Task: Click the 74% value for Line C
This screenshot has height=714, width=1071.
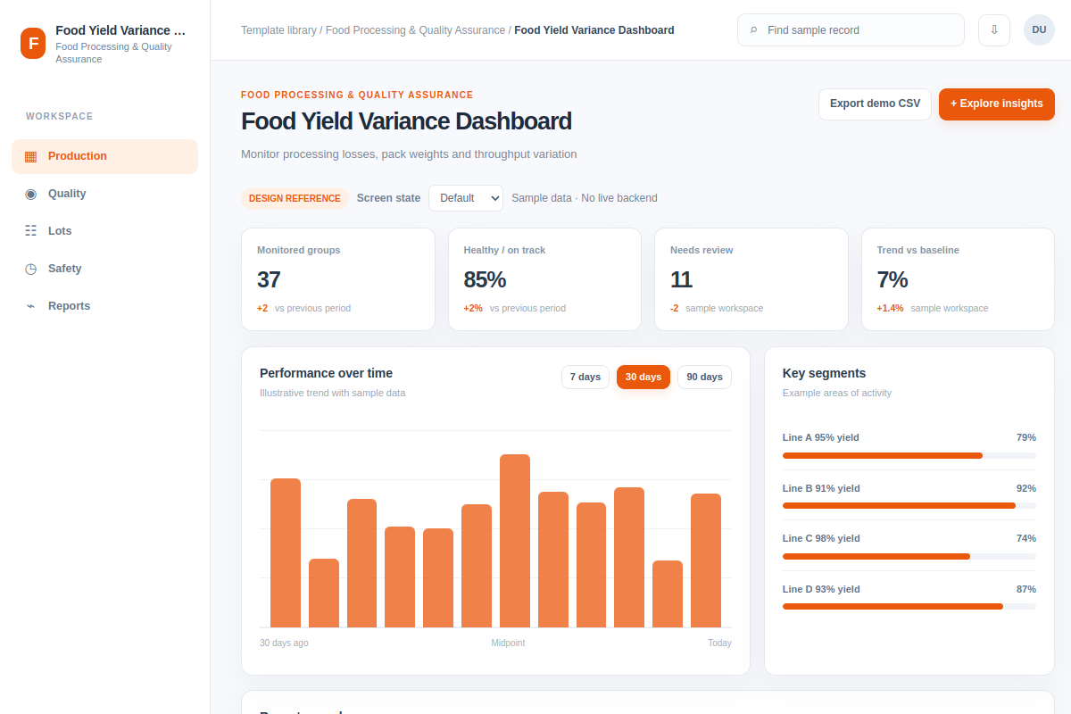Action: tap(1026, 538)
